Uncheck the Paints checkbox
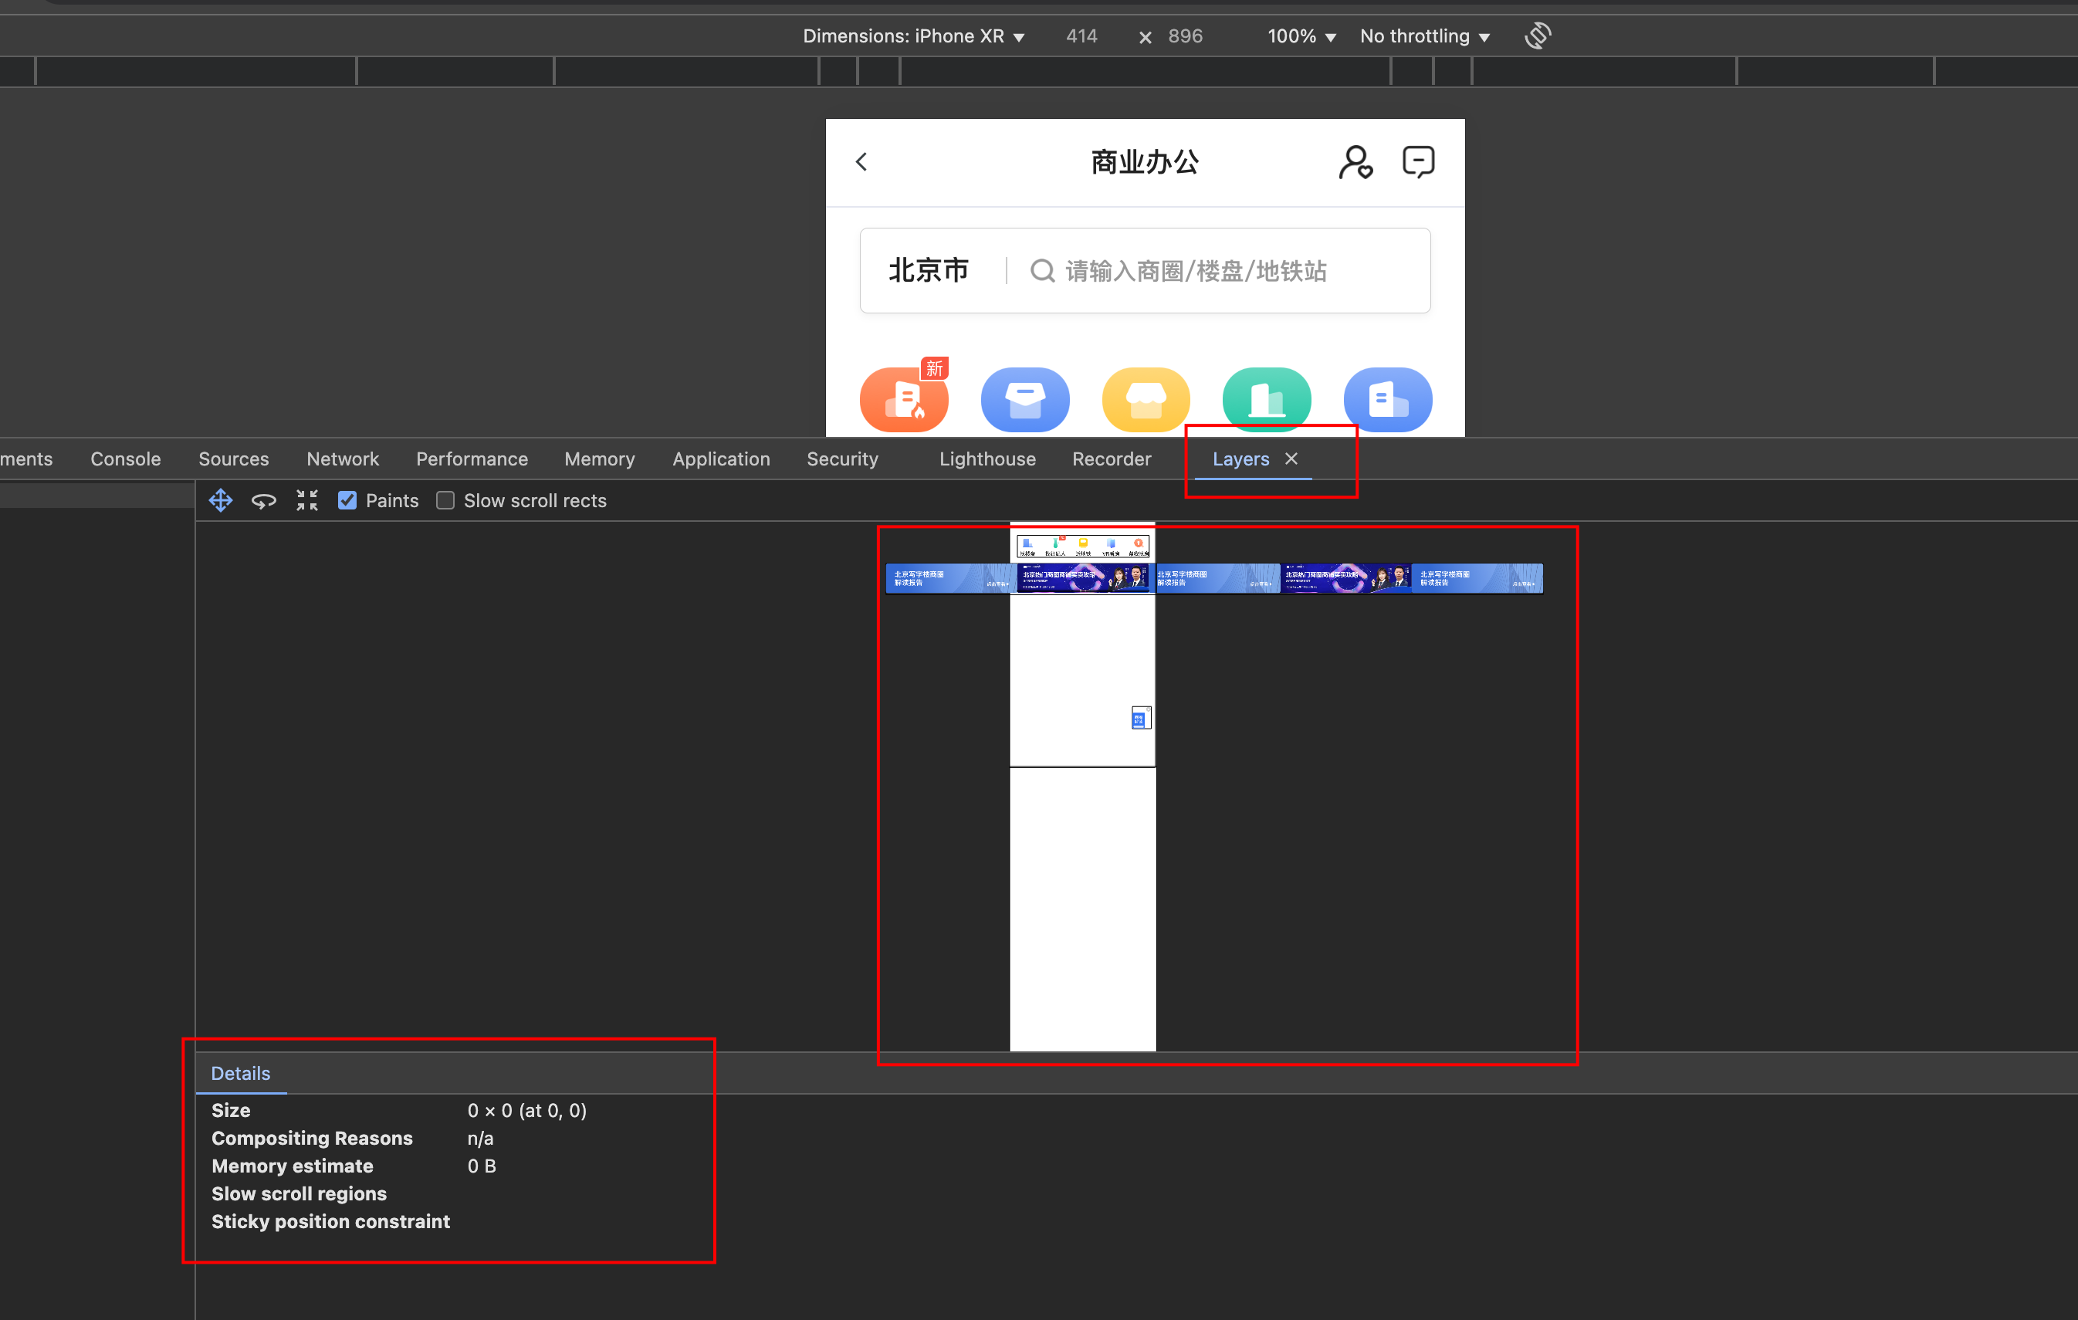The image size is (2078, 1320). click(x=347, y=500)
